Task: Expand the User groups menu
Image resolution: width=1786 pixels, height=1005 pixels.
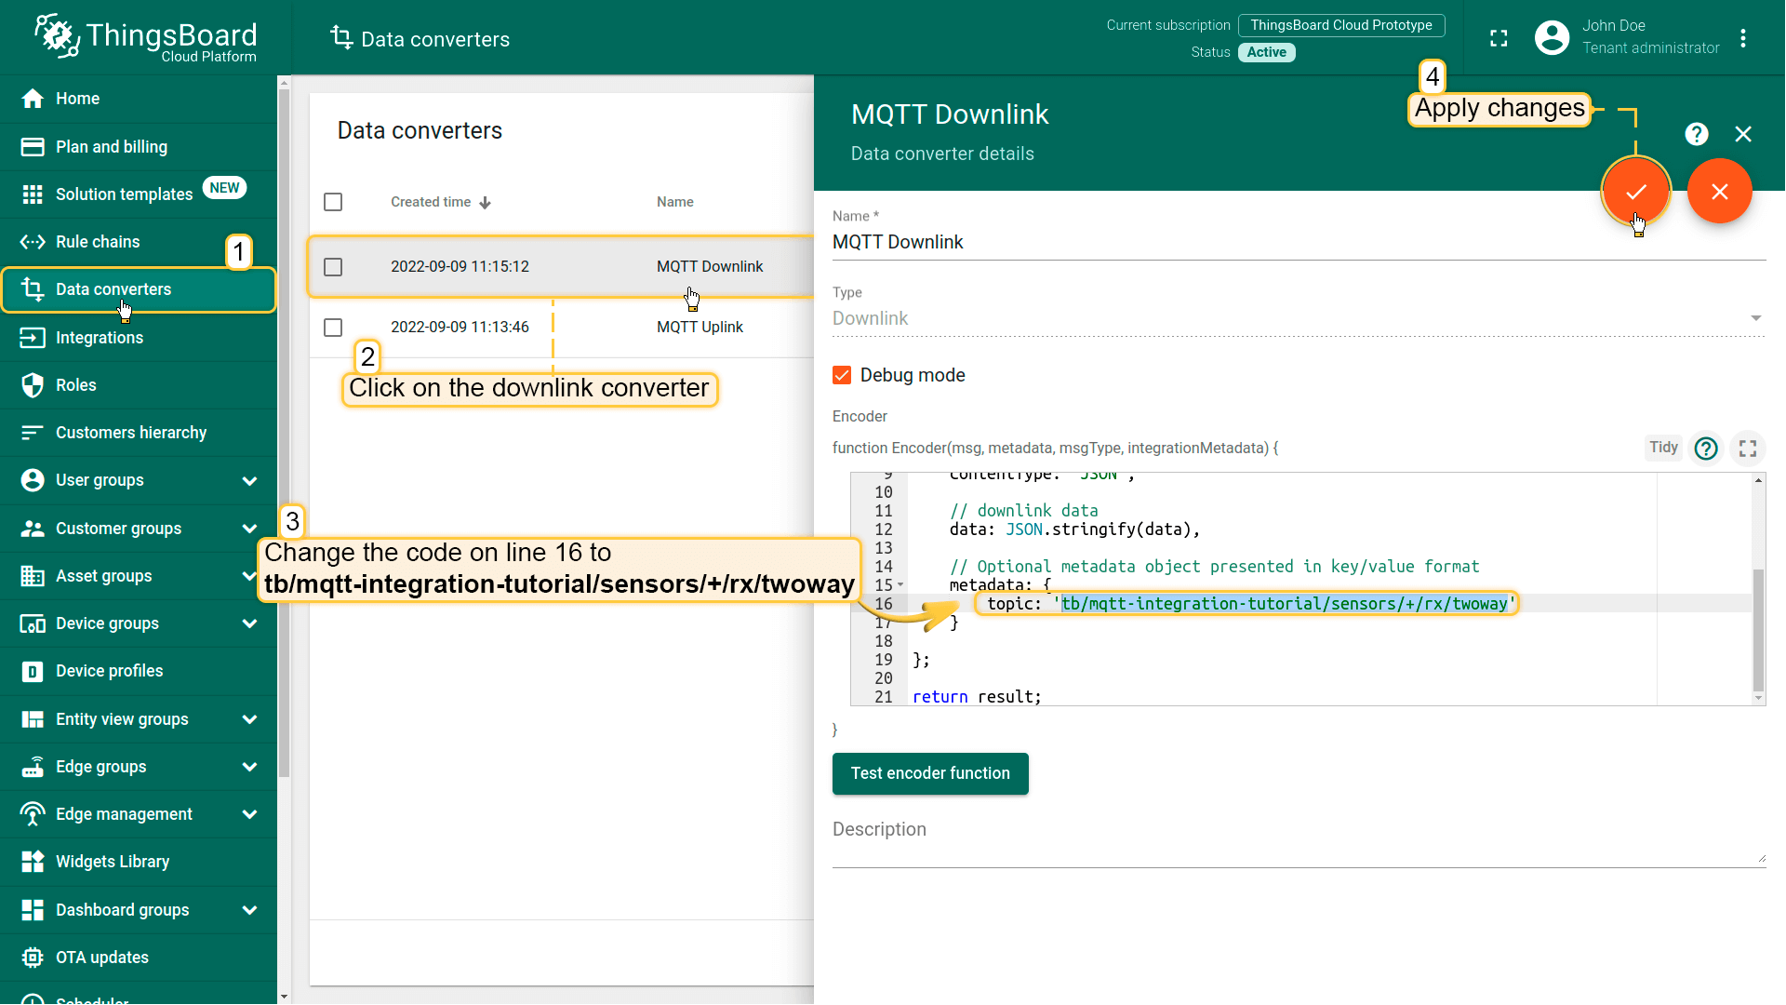Action: (249, 481)
